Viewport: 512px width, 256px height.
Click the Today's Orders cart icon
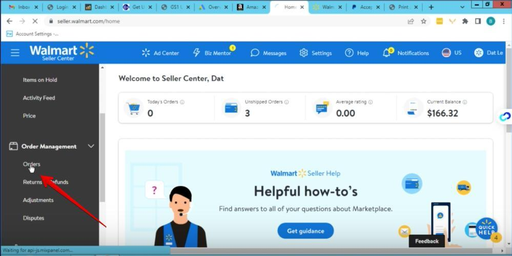134,108
